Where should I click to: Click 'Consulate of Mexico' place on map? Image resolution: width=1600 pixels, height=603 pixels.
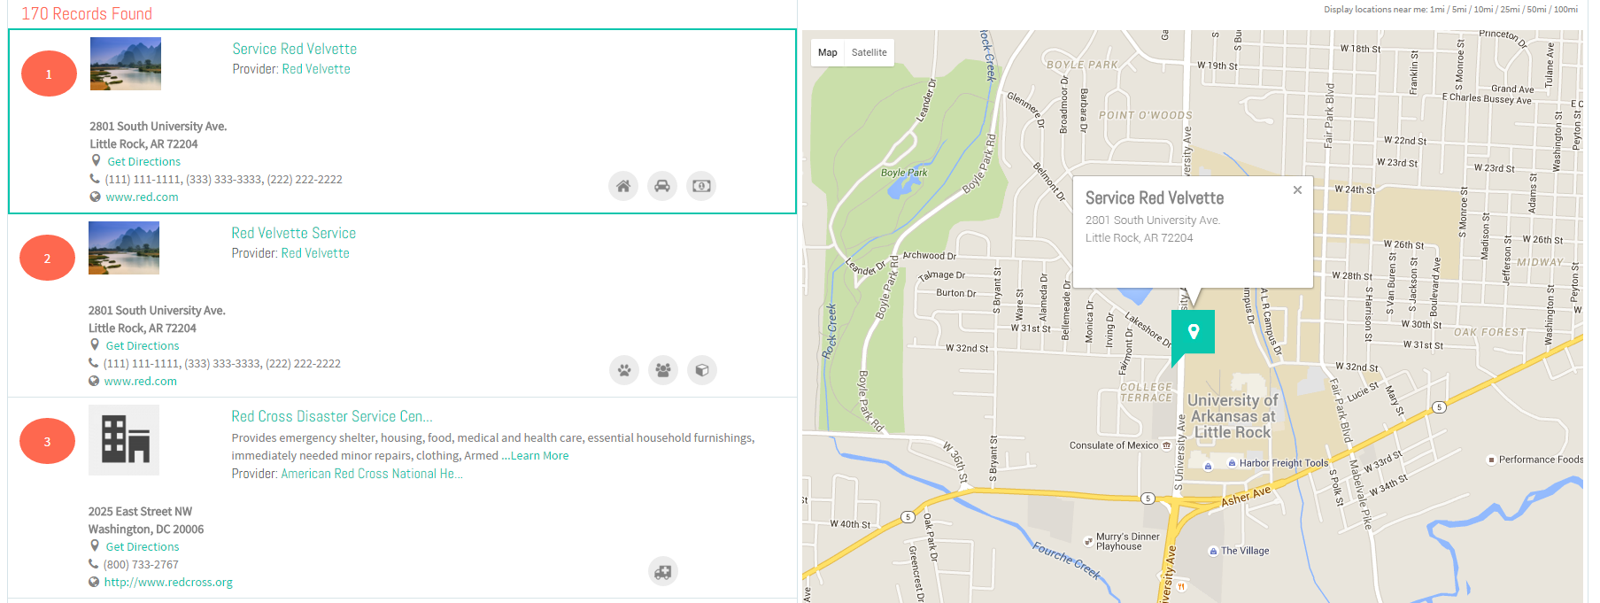pos(1114,445)
